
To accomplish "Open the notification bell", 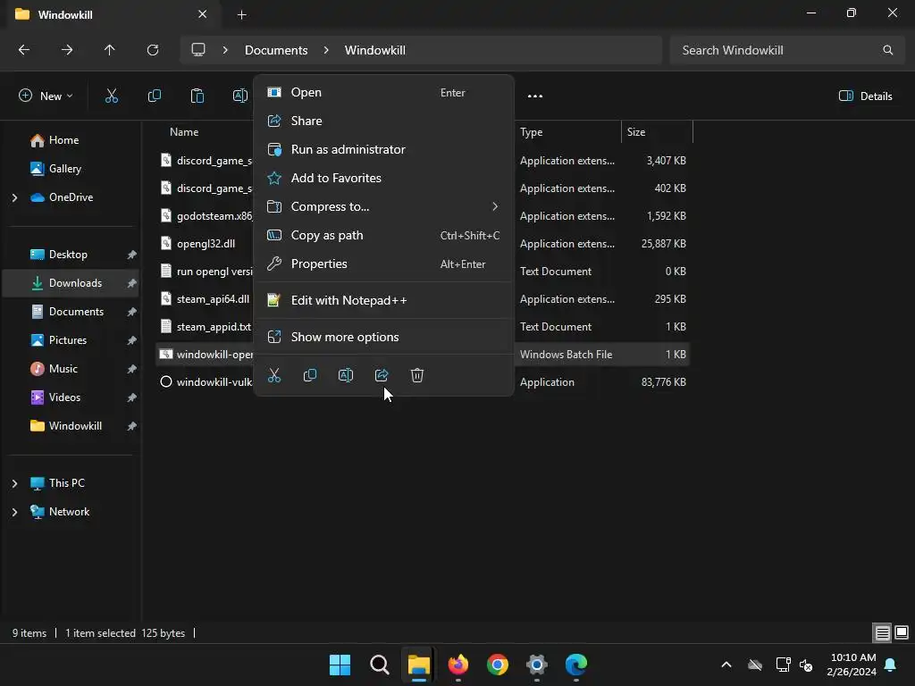I will [891, 665].
